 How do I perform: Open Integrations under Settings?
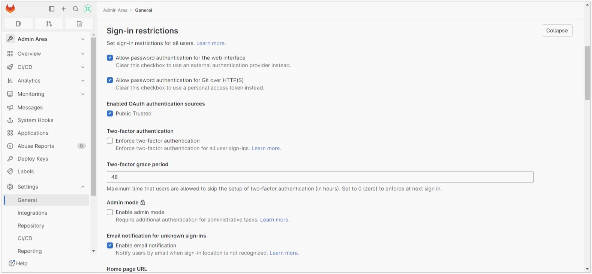[x=32, y=213]
